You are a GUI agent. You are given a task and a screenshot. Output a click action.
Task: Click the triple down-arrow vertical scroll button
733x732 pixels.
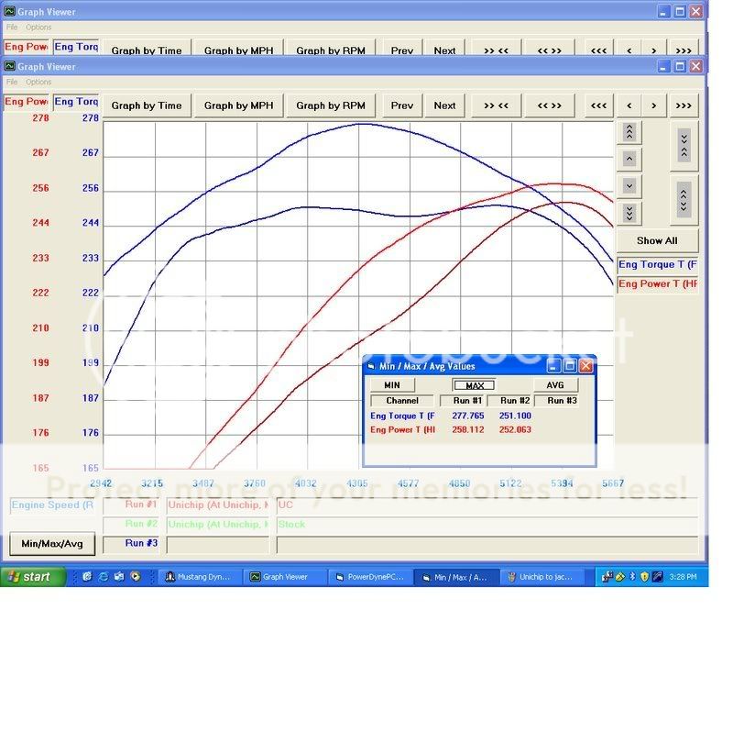pos(629,213)
